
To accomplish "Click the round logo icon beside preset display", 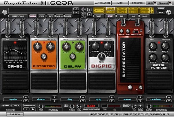I will tap(5, 12).
